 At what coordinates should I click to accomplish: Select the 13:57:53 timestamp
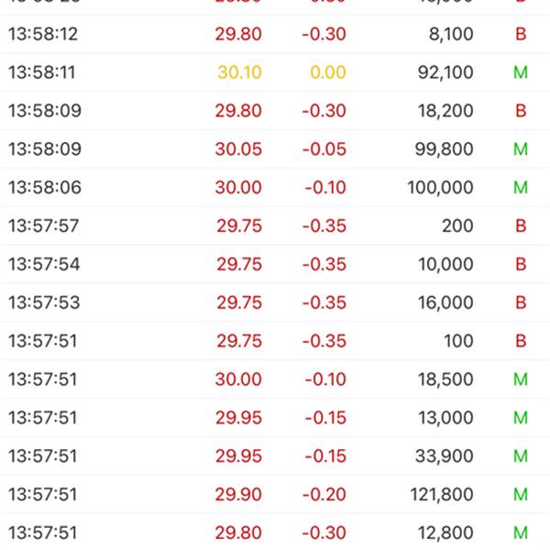pos(44,303)
